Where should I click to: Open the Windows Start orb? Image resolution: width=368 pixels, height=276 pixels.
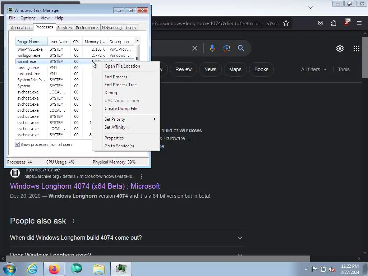tap(10, 269)
